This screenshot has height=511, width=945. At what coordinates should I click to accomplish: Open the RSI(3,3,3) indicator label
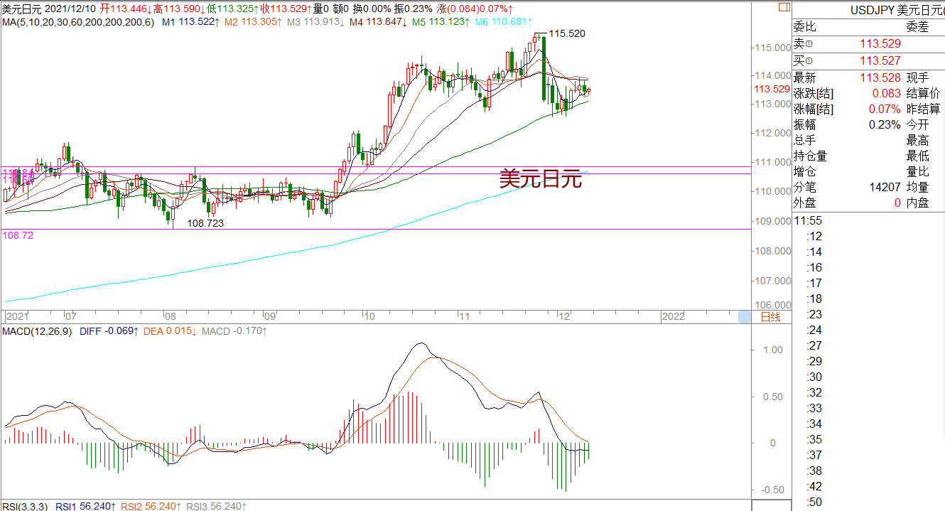click(26, 506)
